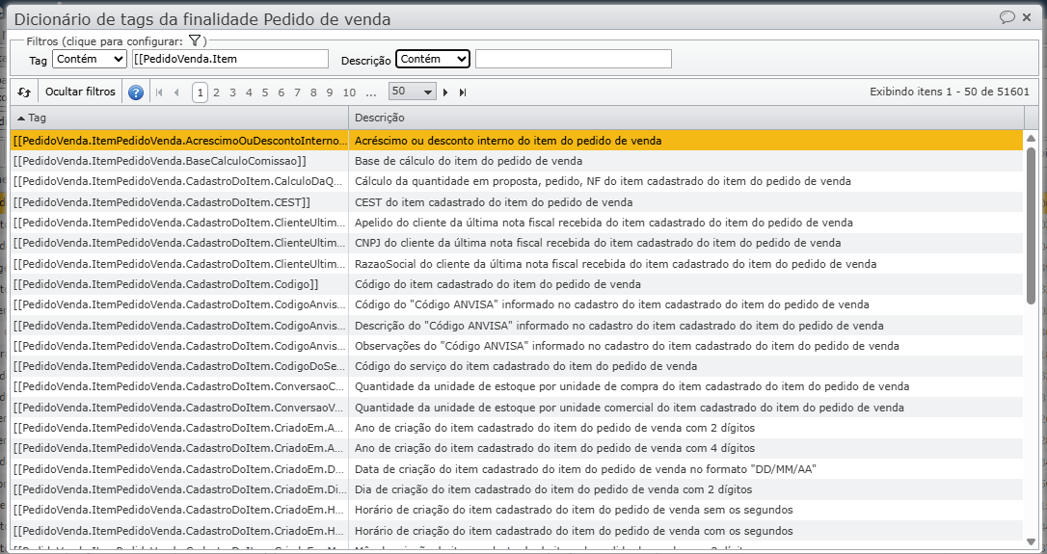
Task: Select the CadastroDoItem.Codigo]] tag row
Action: click(516, 283)
